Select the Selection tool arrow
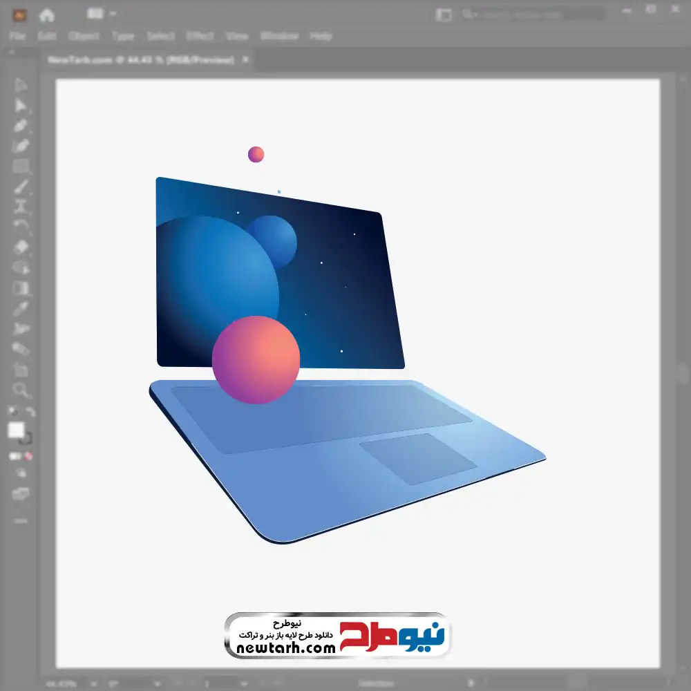This screenshot has height=691, width=691. coord(21,86)
